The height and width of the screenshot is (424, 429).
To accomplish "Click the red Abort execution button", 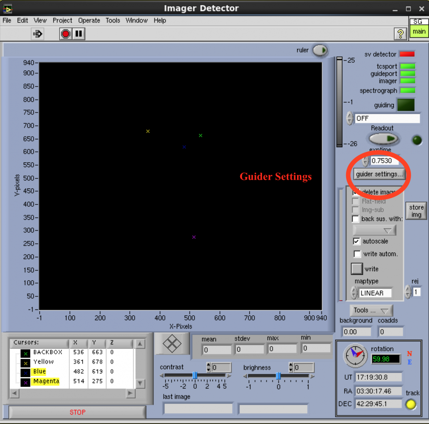I will coord(65,34).
